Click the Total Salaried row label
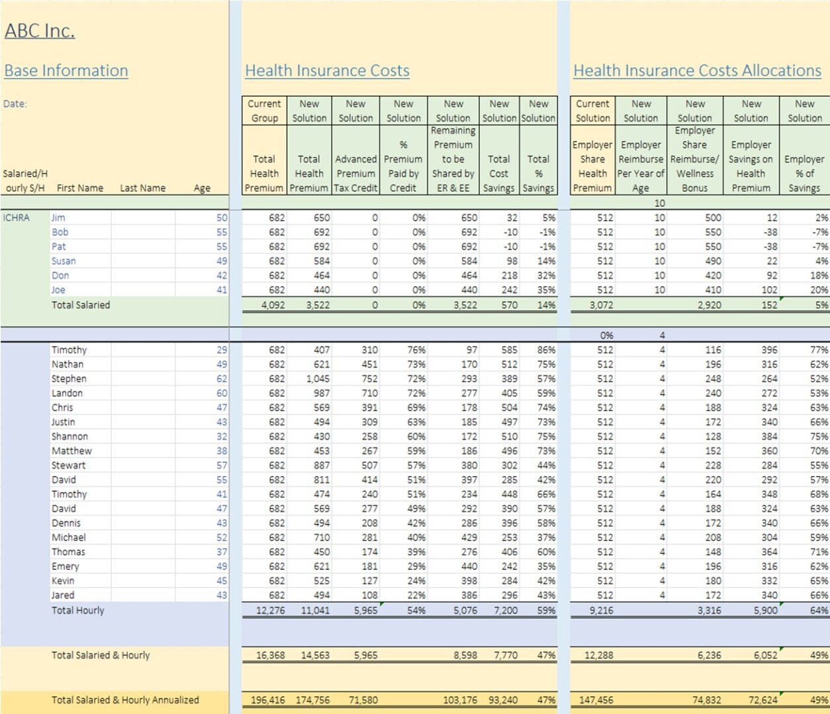Image resolution: width=830 pixels, height=714 pixels. [x=81, y=305]
